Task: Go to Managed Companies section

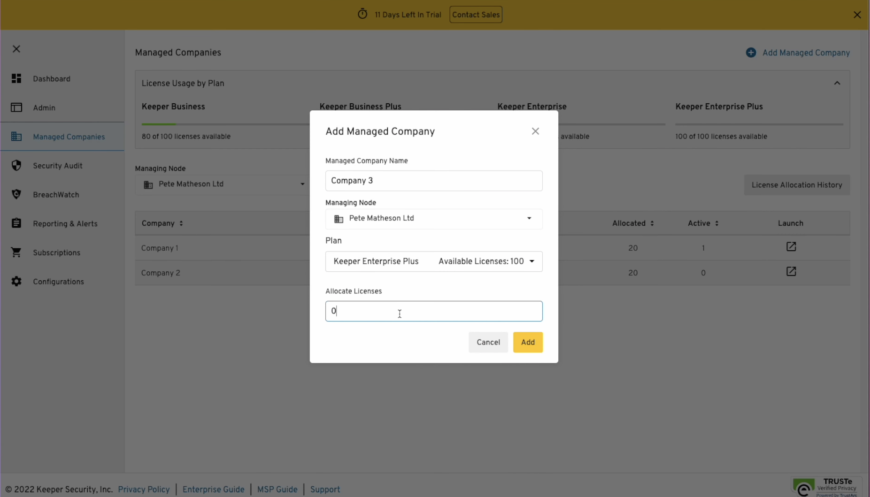Action: tap(69, 137)
